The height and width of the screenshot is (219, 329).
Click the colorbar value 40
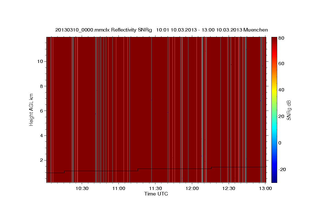[x=281, y=90]
